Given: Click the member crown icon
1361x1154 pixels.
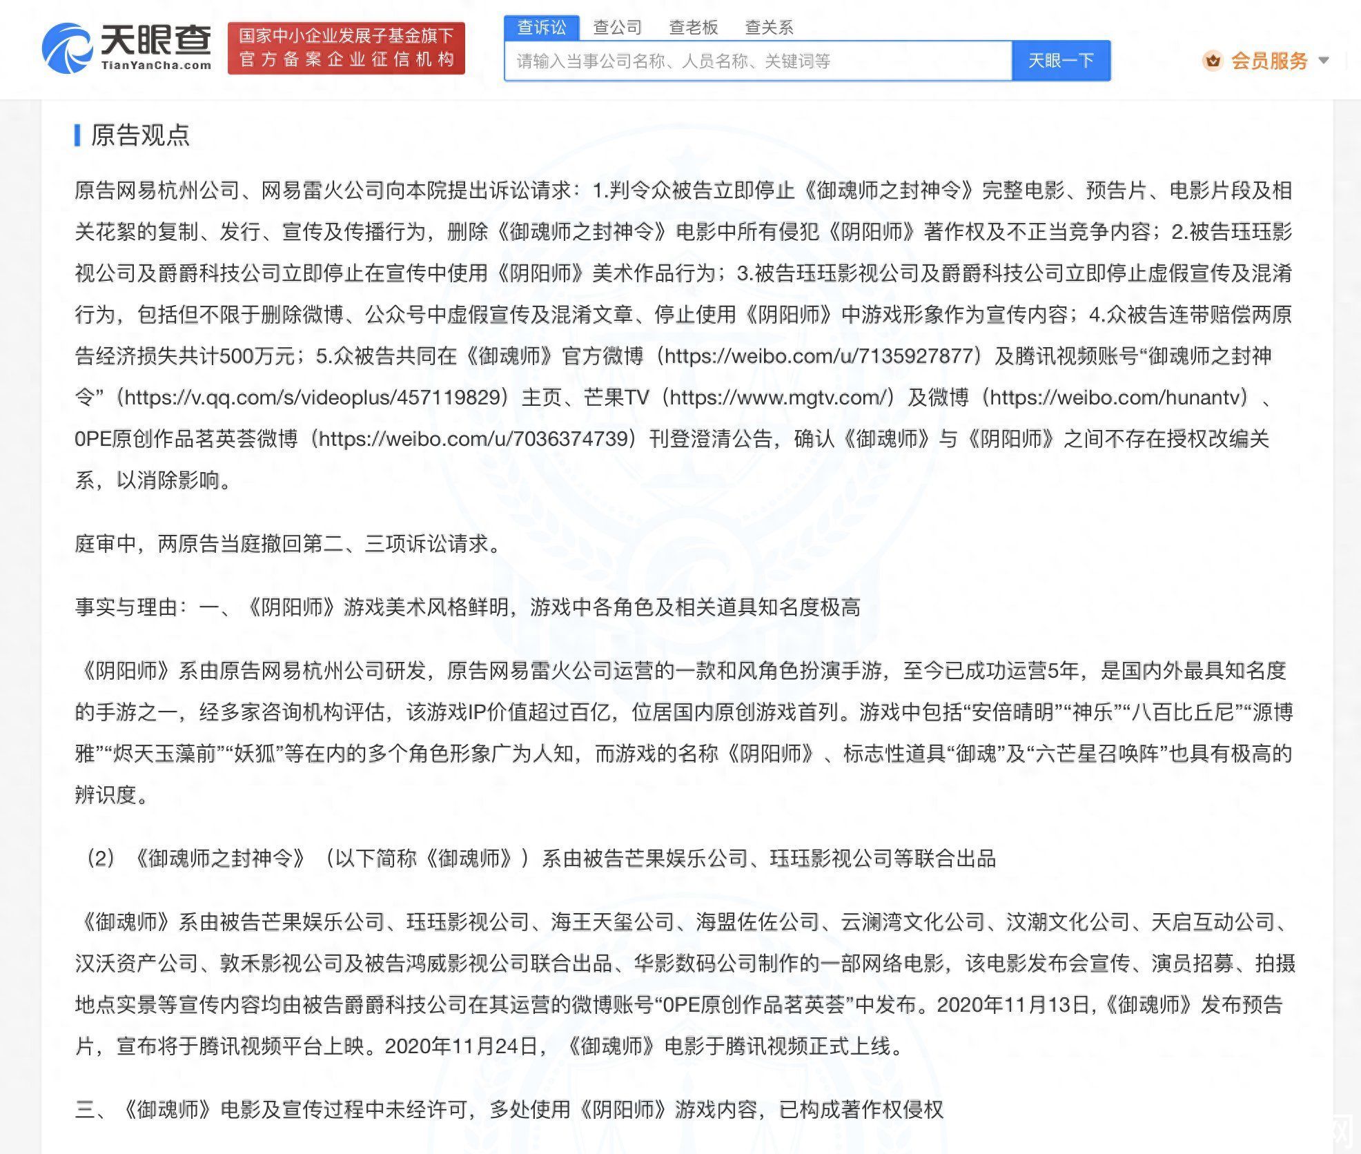Looking at the screenshot, I should [1213, 61].
